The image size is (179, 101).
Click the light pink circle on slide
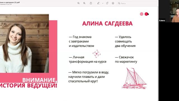click(142, 14)
